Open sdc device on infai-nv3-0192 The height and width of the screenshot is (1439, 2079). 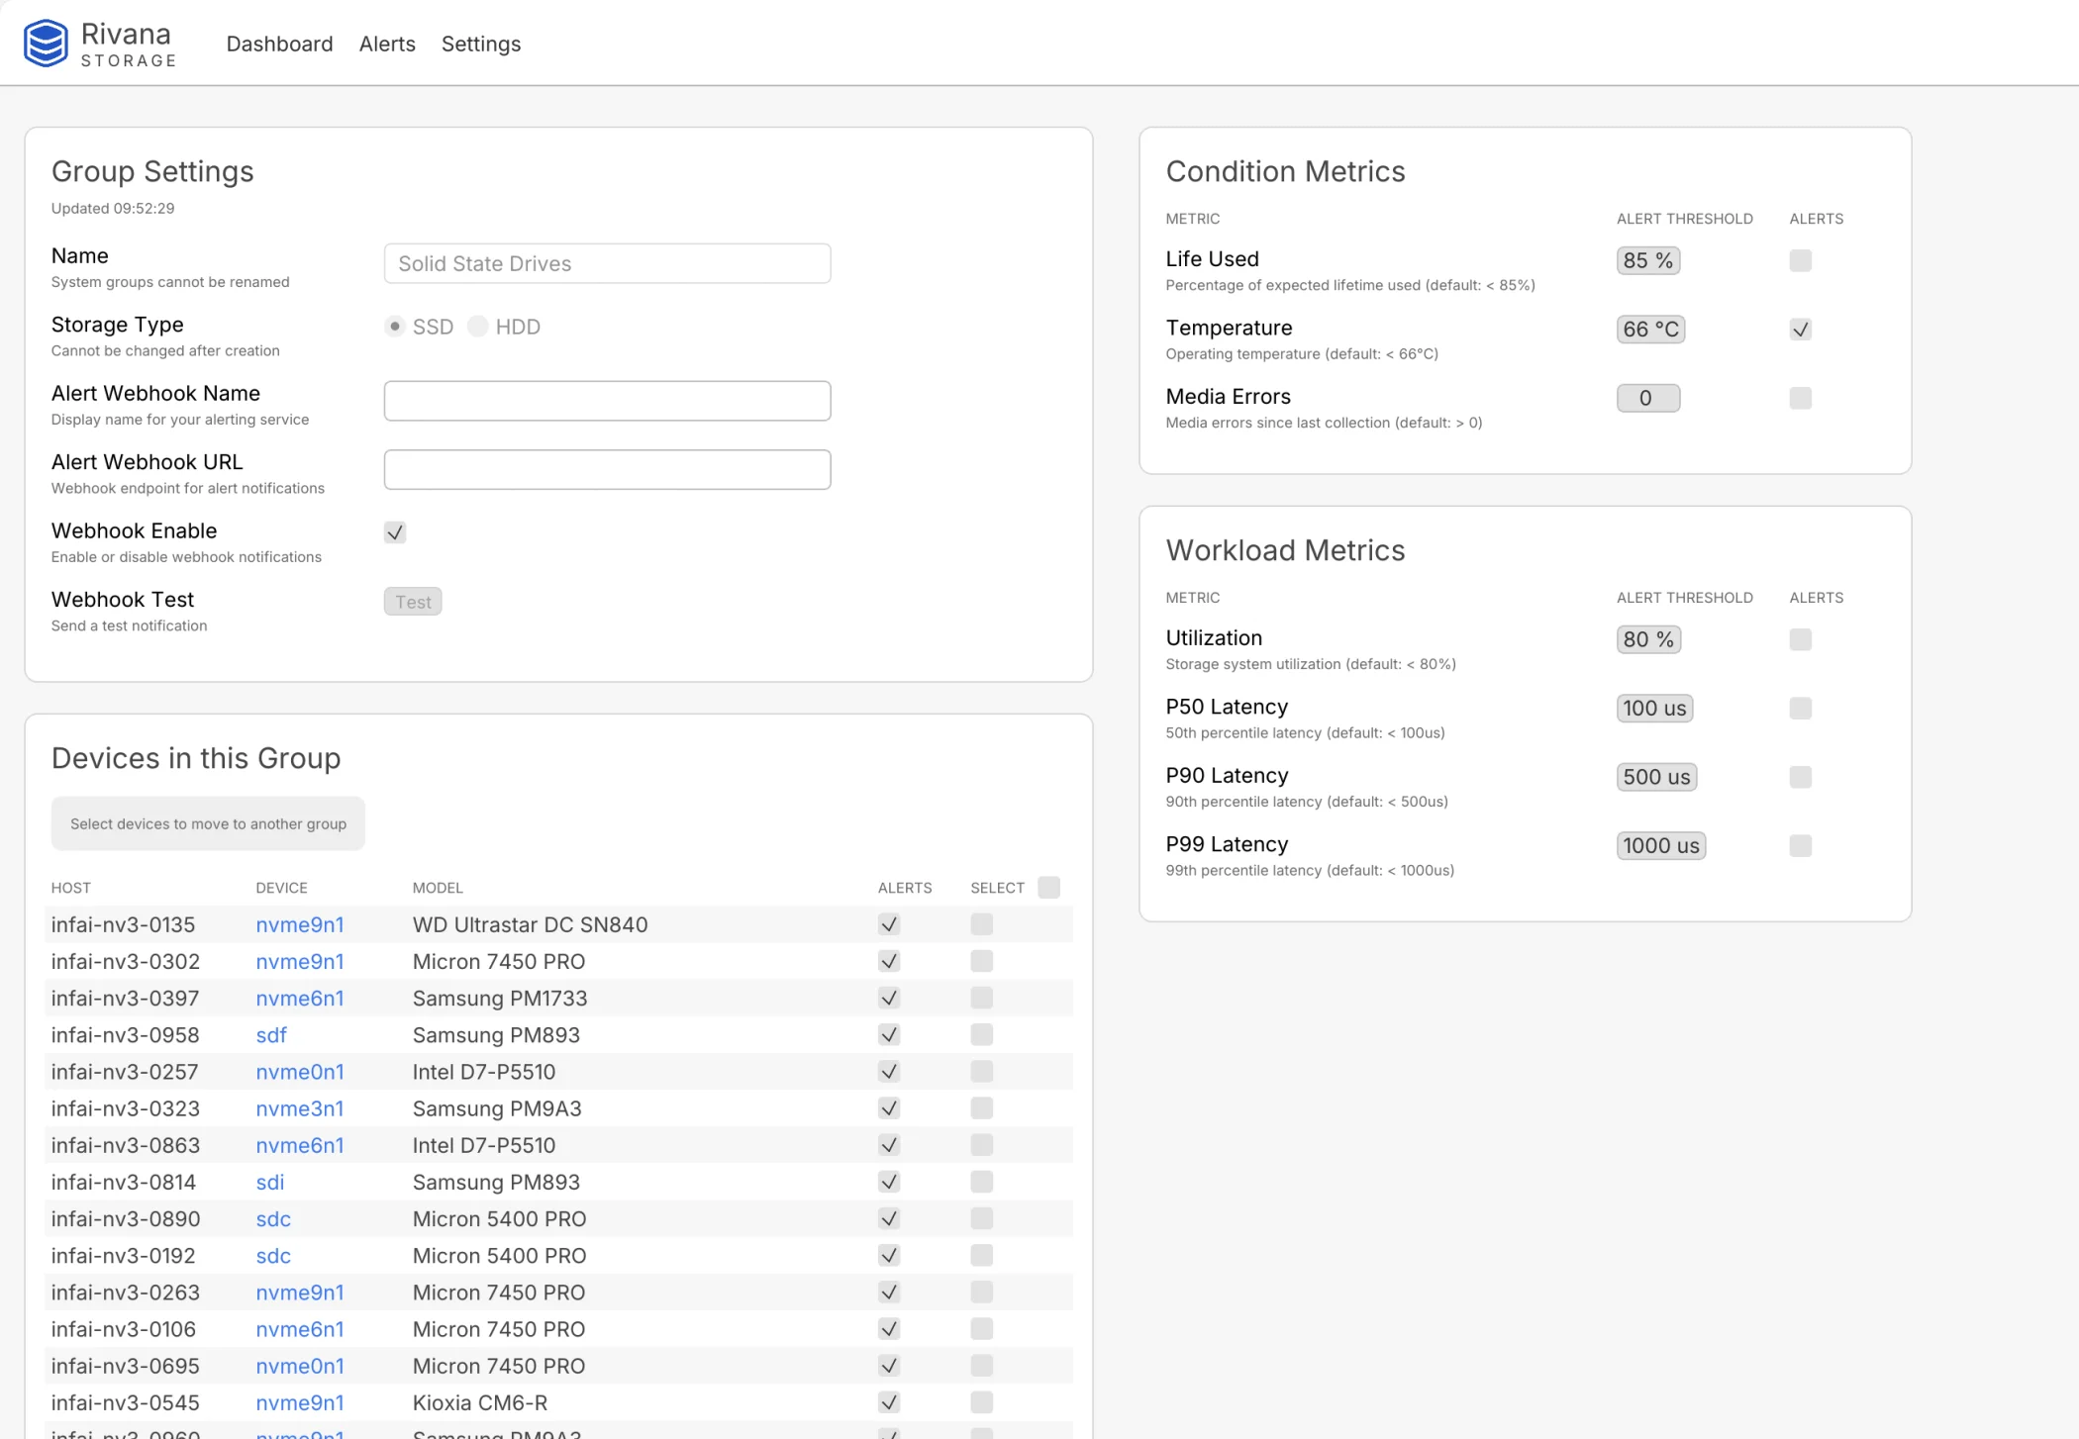click(273, 1256)
